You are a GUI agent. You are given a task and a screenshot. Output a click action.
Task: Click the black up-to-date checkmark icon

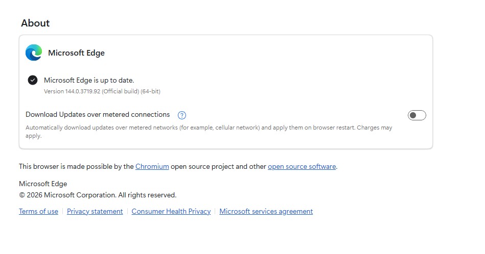pos(33,80)
